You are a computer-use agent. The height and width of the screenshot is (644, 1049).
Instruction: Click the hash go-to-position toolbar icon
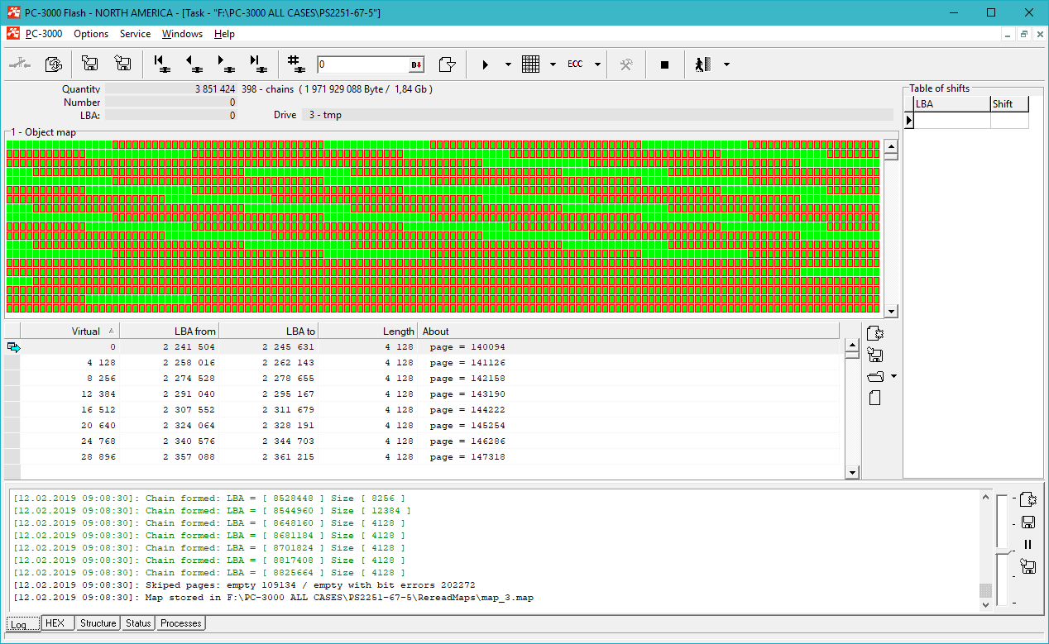[x=295, y=64]
